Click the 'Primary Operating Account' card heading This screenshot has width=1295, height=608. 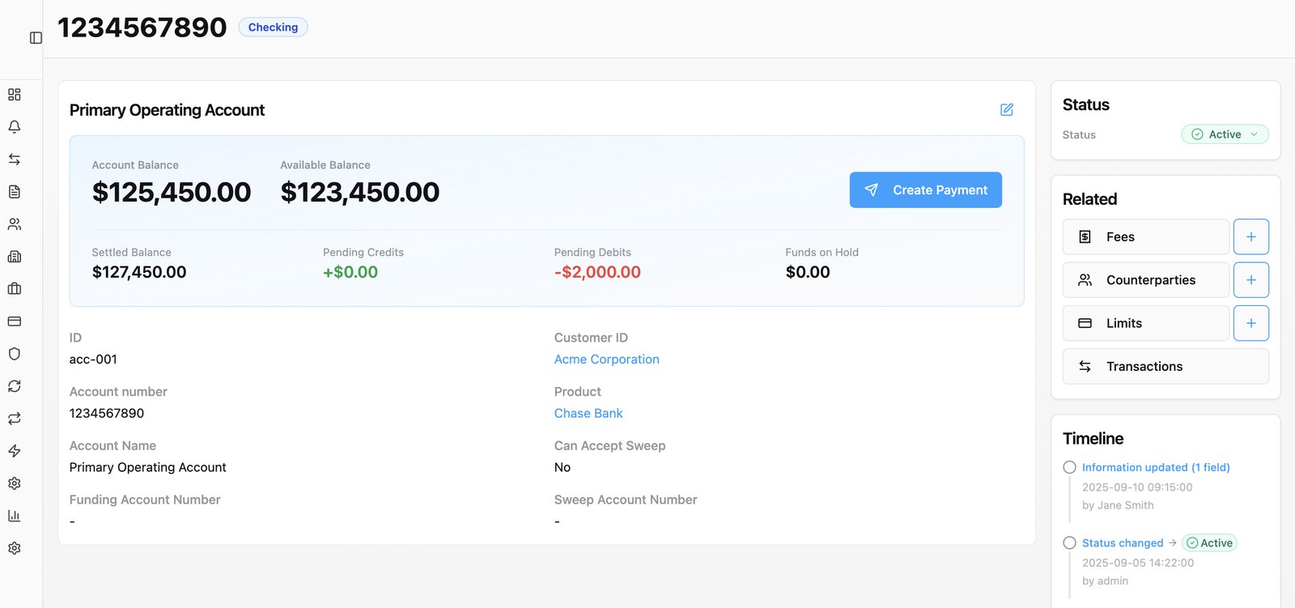167,110
